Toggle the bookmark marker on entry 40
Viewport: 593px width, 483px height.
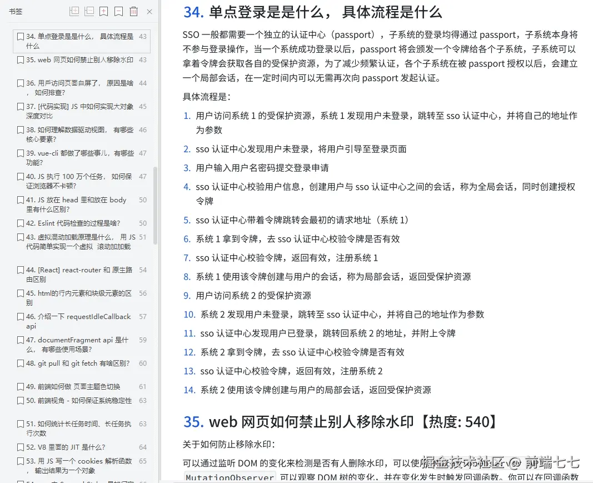tap(20, 177)
